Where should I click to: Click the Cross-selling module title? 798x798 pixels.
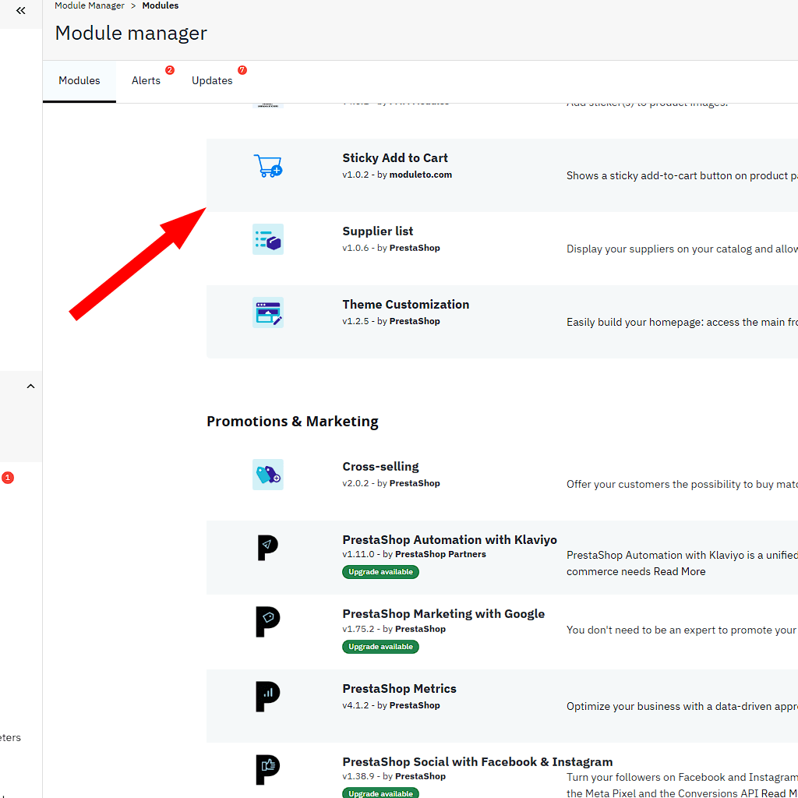tap(380, 467)
